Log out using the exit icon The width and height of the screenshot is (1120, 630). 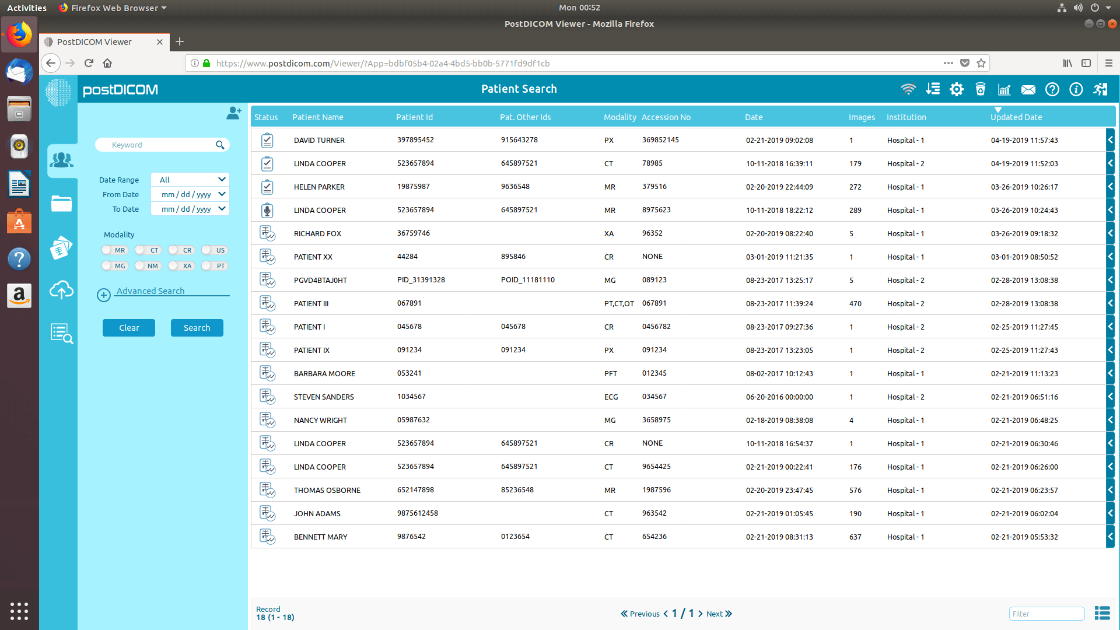click(1100, 89)
